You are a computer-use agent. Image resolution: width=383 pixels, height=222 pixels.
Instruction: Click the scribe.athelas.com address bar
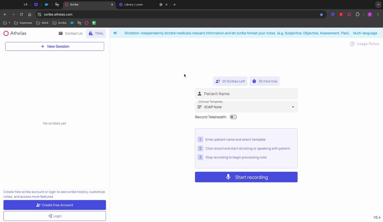point(180,14)
